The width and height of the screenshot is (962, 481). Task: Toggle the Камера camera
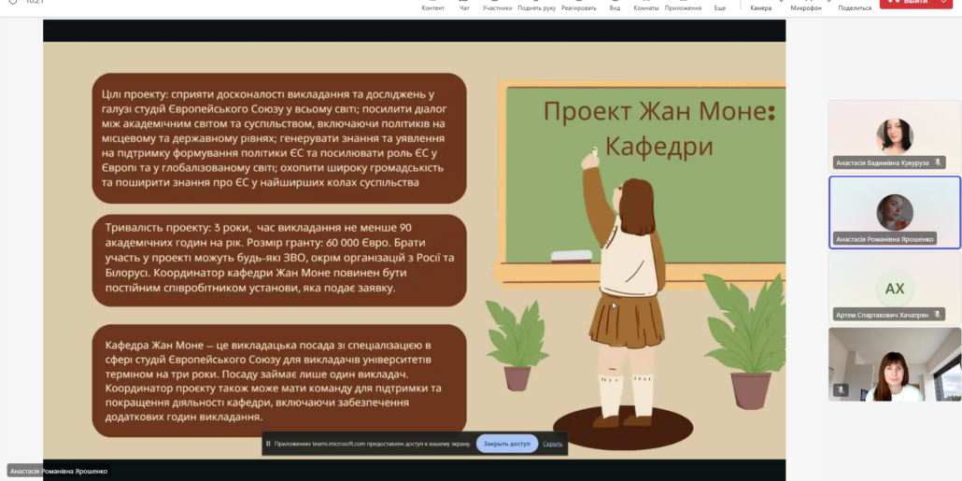(761, 6)
